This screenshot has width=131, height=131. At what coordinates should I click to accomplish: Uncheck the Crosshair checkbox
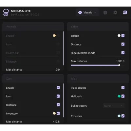[x=123, y=116]
